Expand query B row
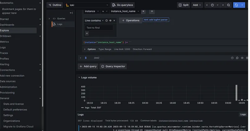Viewport: 250px width, 131px height. [81, 58]
